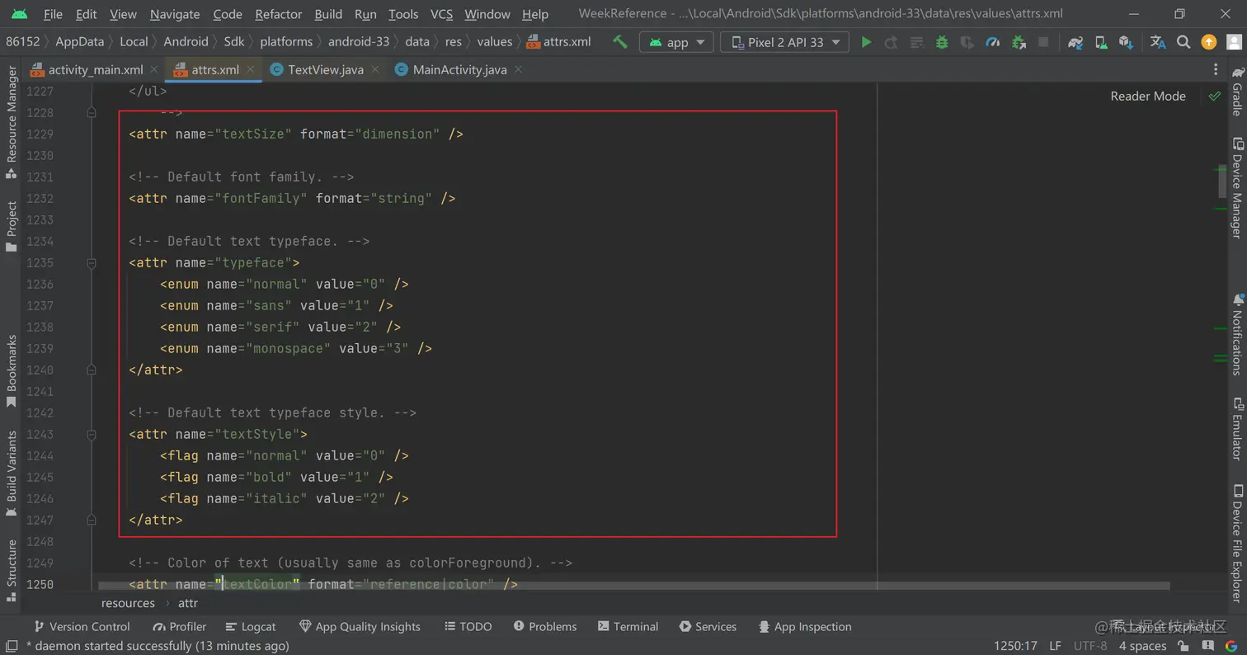Open the VCS menu
The height and width of the screenshot is (655, 1247).
tap(441, 14)
